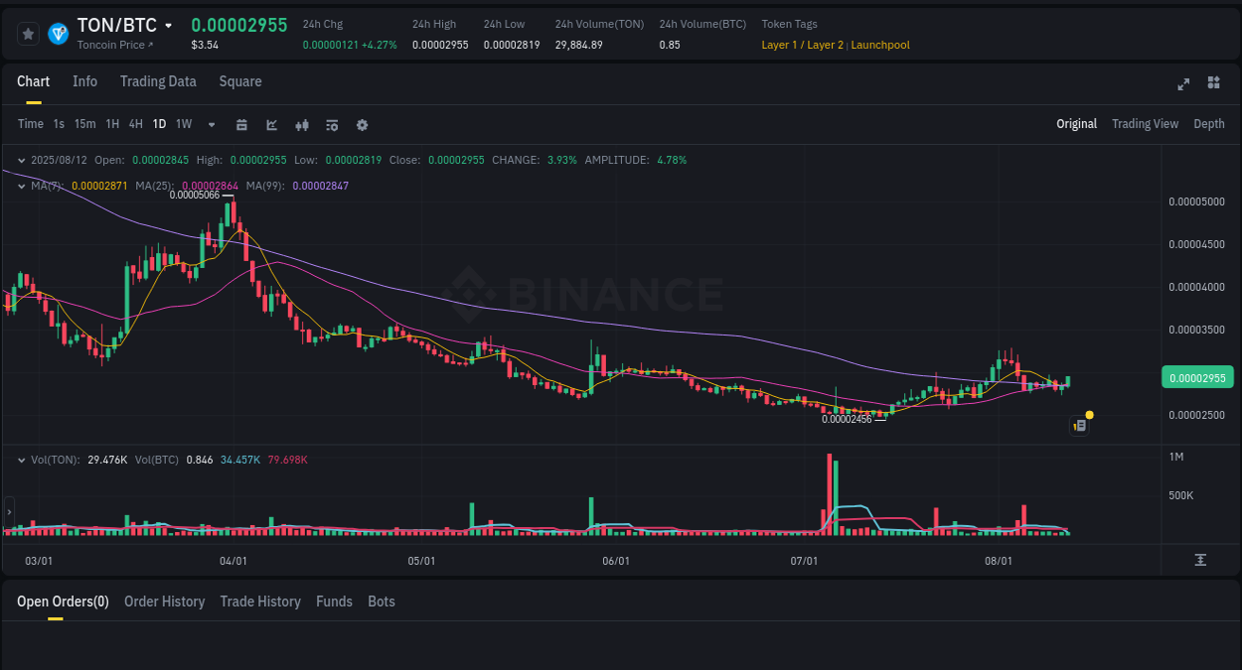Switch to Trading View mode

pyautogui.click(x=1145, y=124)
